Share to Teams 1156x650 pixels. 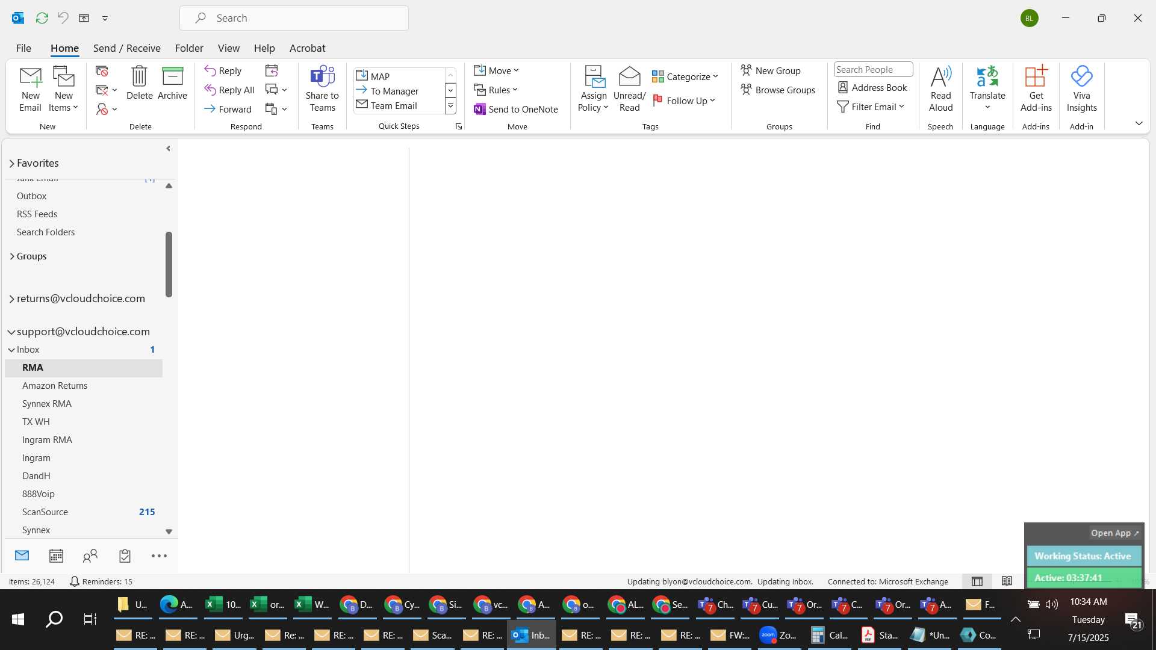click(x=322, y=89)
